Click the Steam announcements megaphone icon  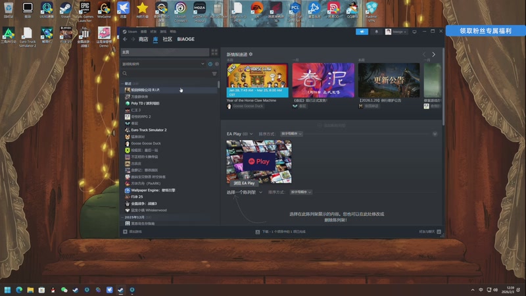coord(362,32)
